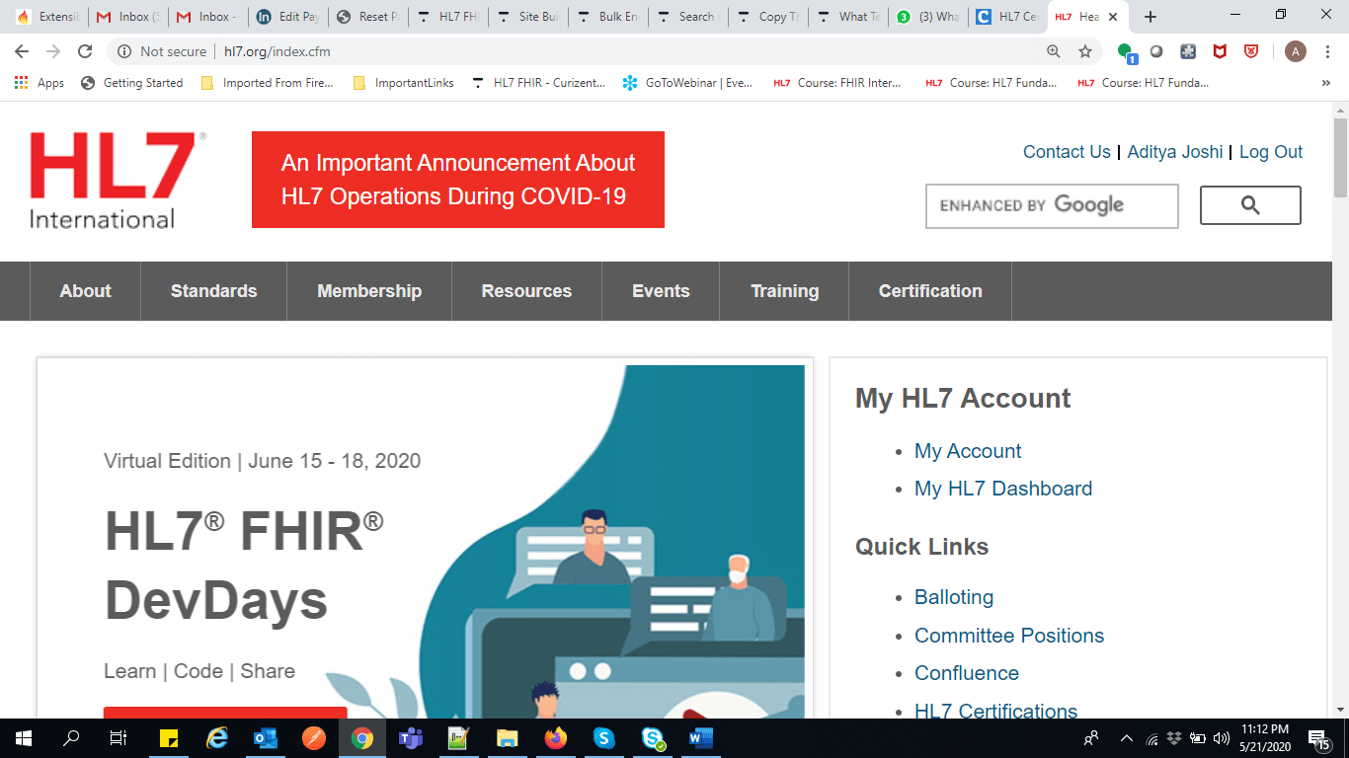Open the Membership navigation menu
This screenshot has height=758, width=1349.
pyautogui.click(x=369, y=291)
